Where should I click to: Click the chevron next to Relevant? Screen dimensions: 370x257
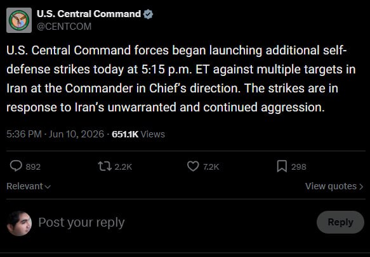48,187
